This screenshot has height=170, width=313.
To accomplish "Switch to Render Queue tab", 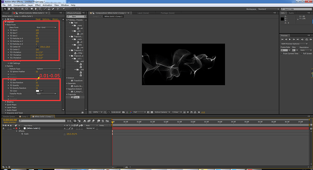I will pyautogui.click(x=9, y=117).
